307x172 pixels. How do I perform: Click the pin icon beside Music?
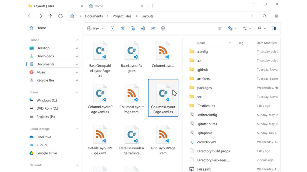pyautogui.click(x=77, y=72)
